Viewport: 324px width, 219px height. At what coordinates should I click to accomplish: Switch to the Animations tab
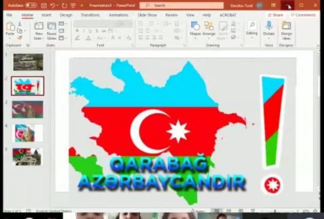(119, 15)
